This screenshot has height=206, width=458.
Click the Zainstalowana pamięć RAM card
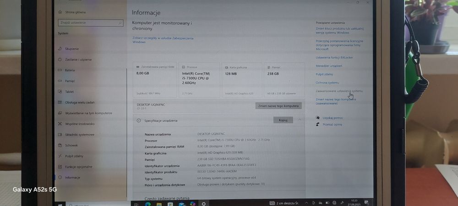(x=155, y=79)
